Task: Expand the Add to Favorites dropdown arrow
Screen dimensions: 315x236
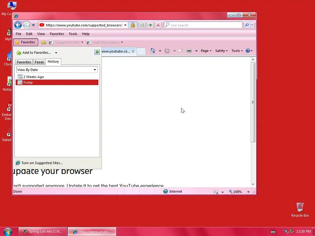Action: pos(56,53)
